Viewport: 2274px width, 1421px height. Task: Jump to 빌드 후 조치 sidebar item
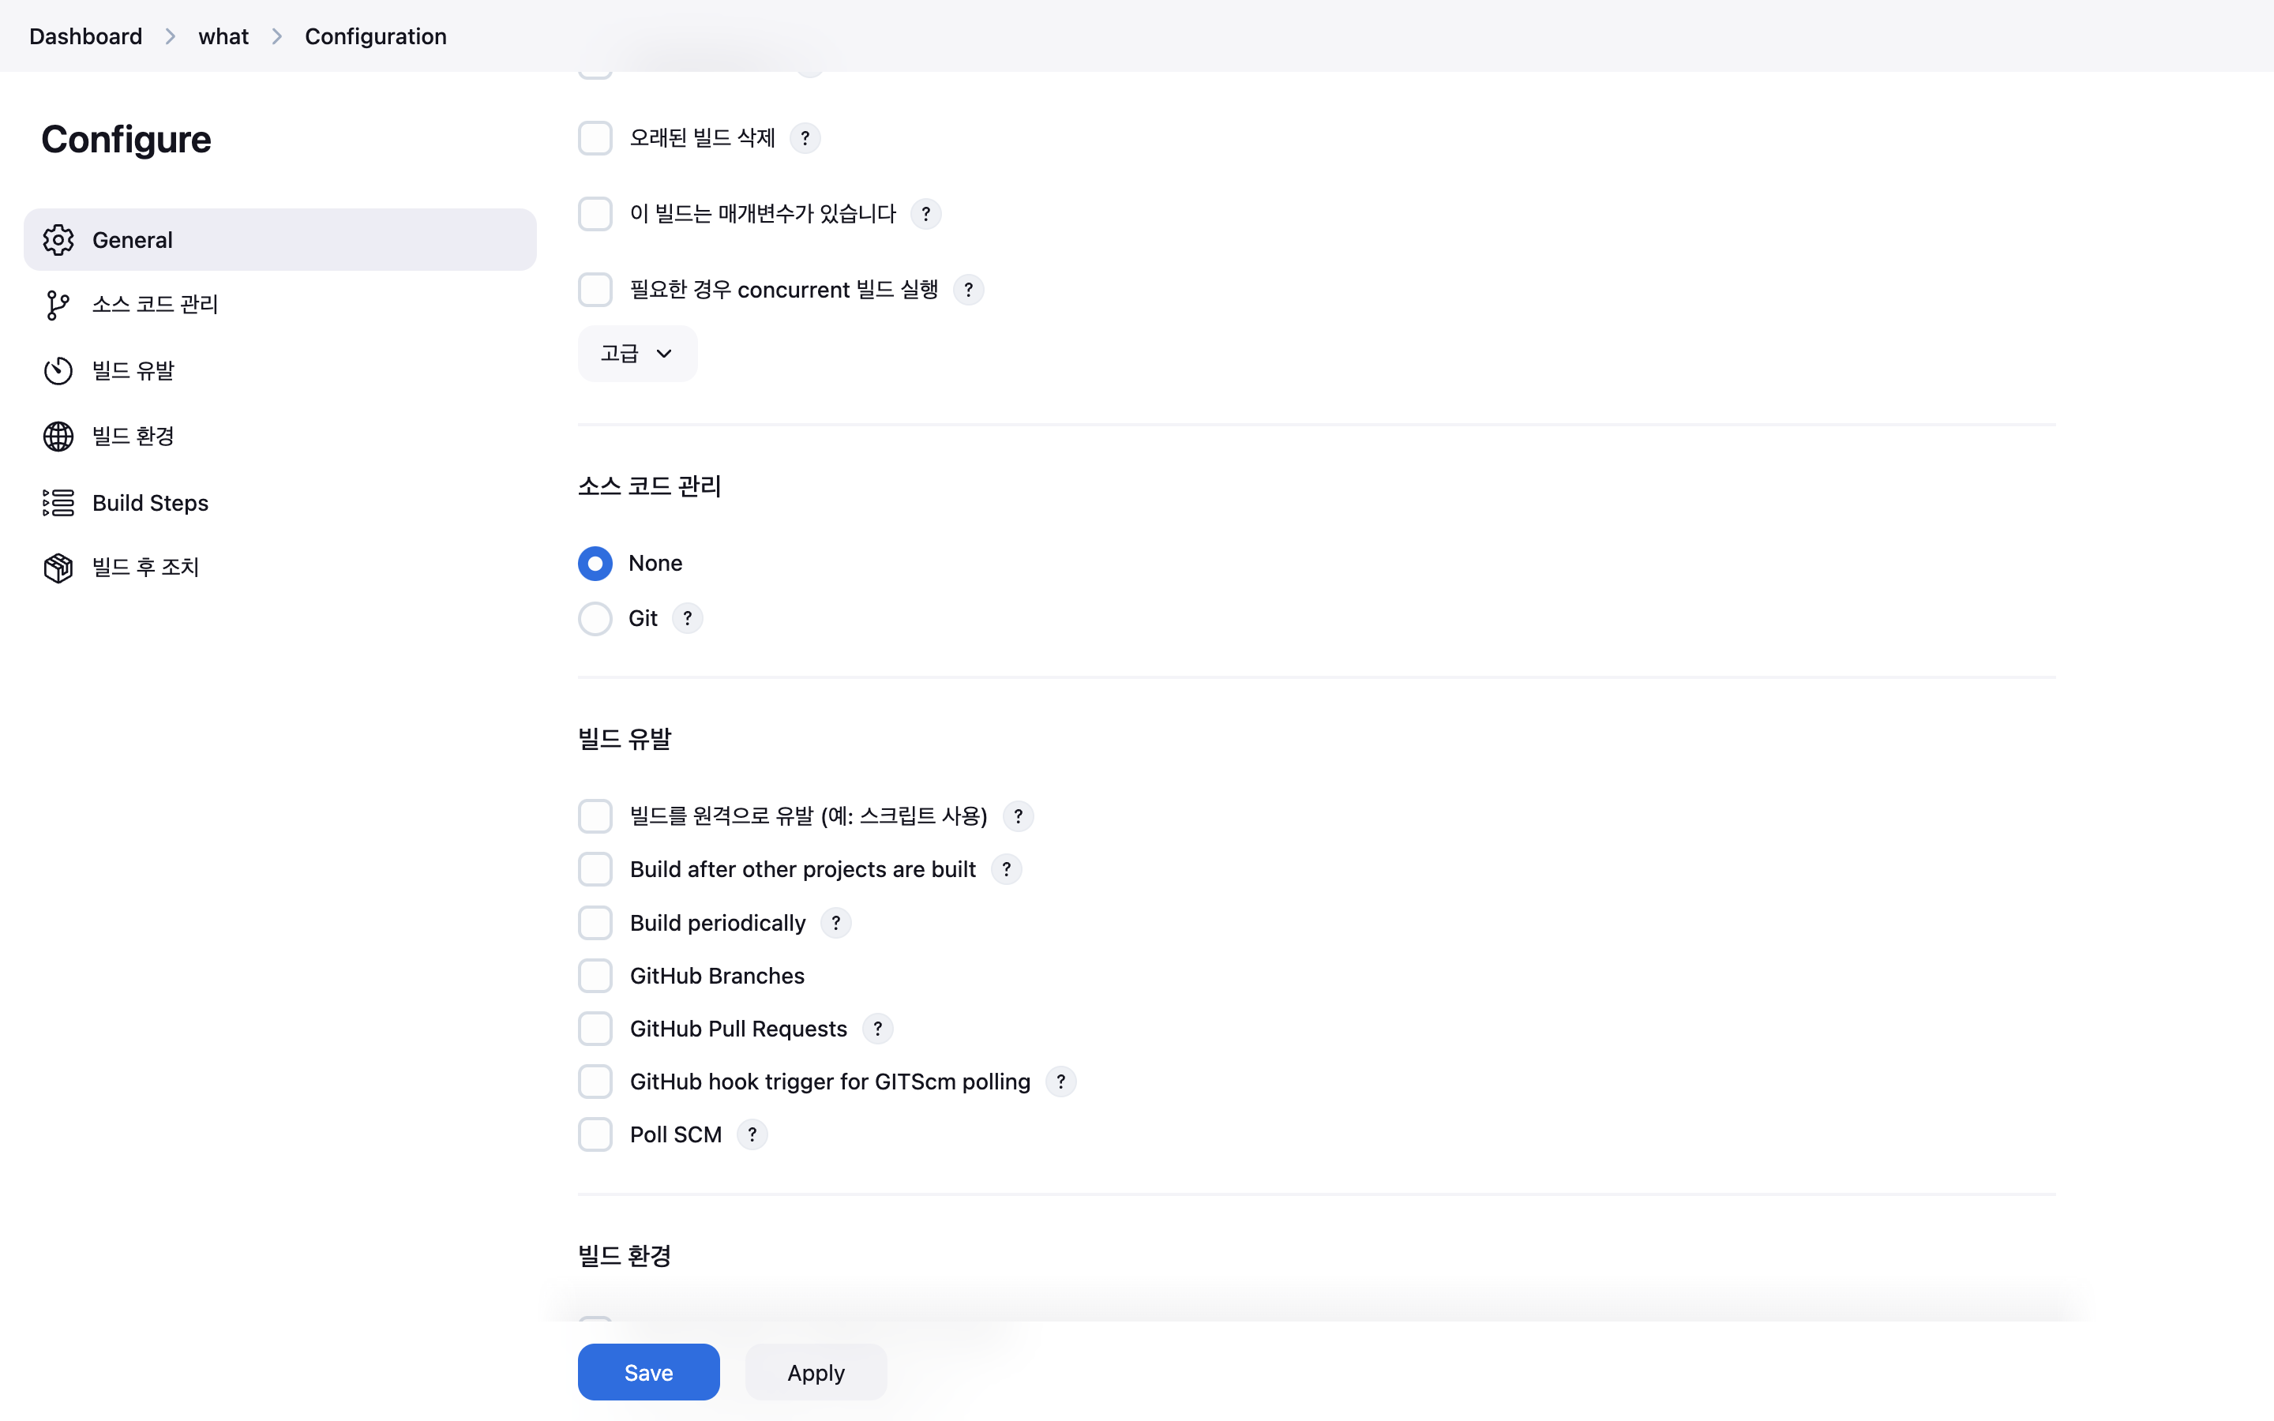pyautogui.click(x=280, y=568)
